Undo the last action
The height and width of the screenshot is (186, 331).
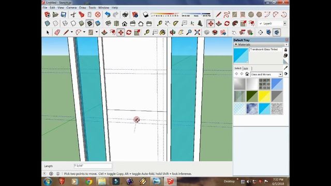108,14
